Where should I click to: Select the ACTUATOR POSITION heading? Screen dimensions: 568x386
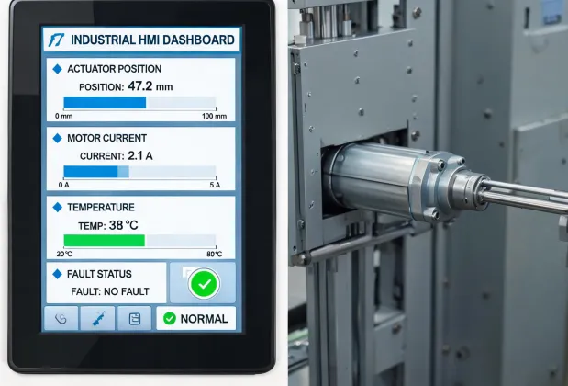[115, 69]
